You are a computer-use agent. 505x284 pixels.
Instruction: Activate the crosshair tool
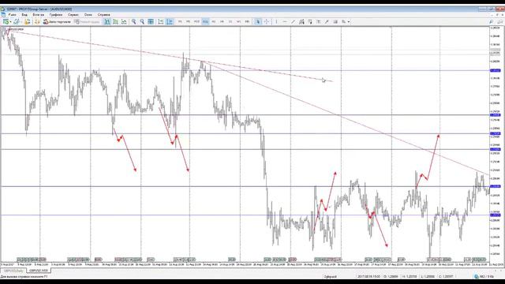(267, 21)
